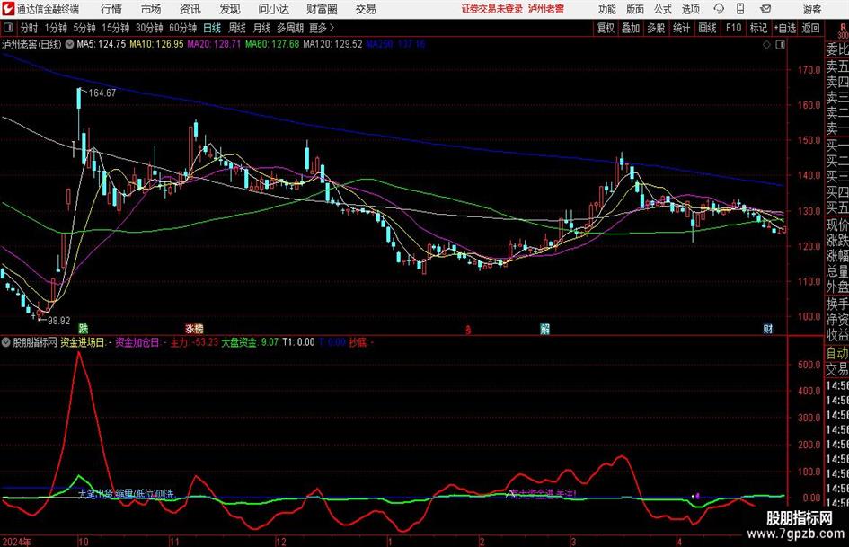849x547 pixels.
Task: Click the 标记 mark toolbar button
Action: [x=758, y=28]
